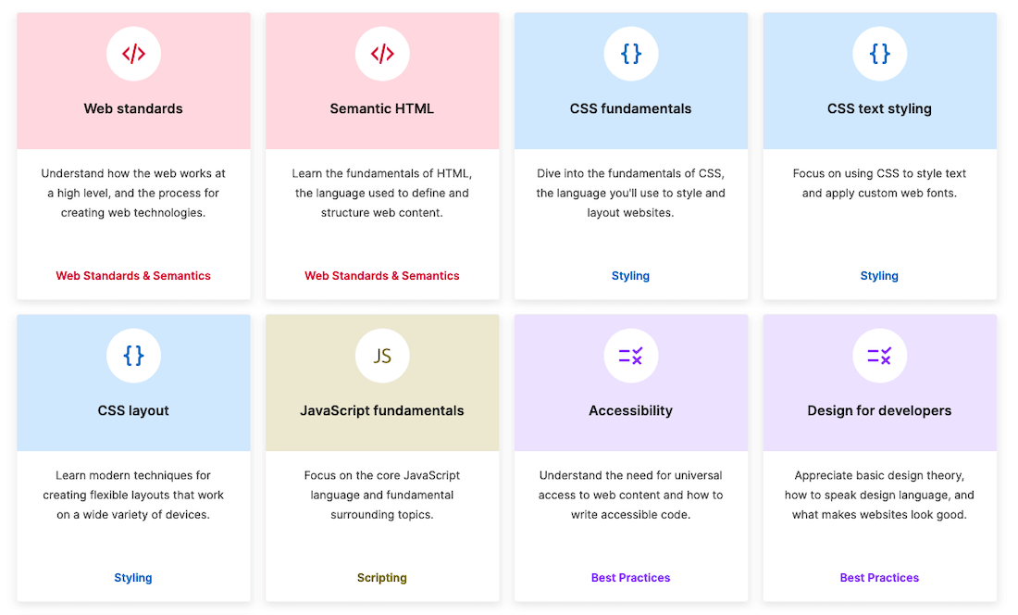The image size is (1018, 615).
Task: Click the CSS fundamentals curly braces icon
Action: click(630, 54)
